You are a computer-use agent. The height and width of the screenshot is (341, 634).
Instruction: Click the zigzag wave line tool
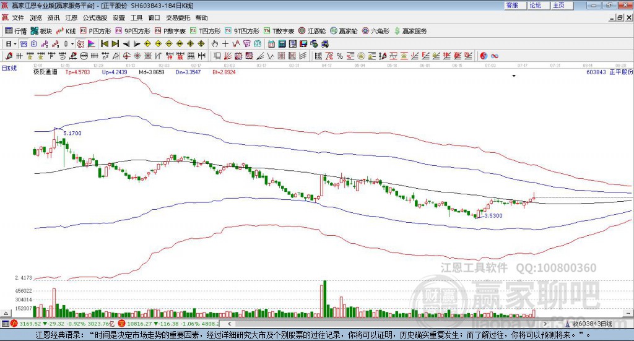pyautogui.click(x=271, y=56)
